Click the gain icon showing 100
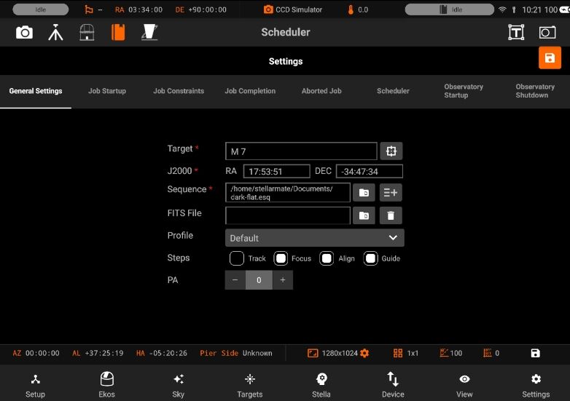 click(x=444, y=353)
